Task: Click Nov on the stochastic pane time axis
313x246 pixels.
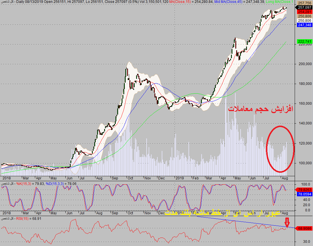Action: point(148,213)
